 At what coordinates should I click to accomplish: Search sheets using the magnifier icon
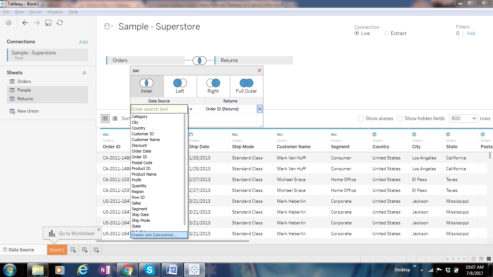(x=84, y=73)
